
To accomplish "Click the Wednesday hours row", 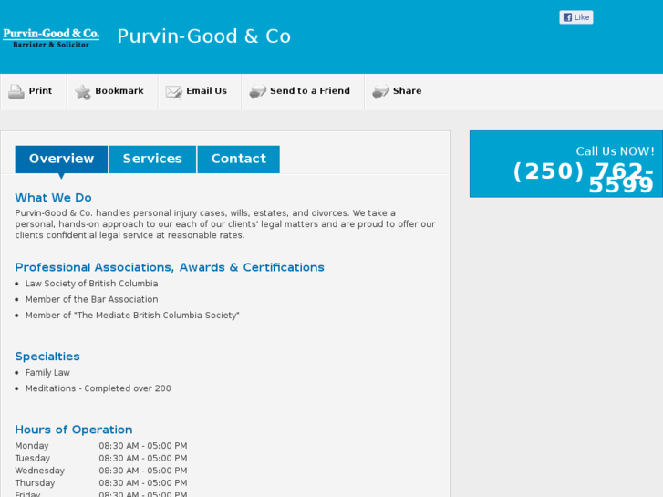I will click(x=101, y=471).
